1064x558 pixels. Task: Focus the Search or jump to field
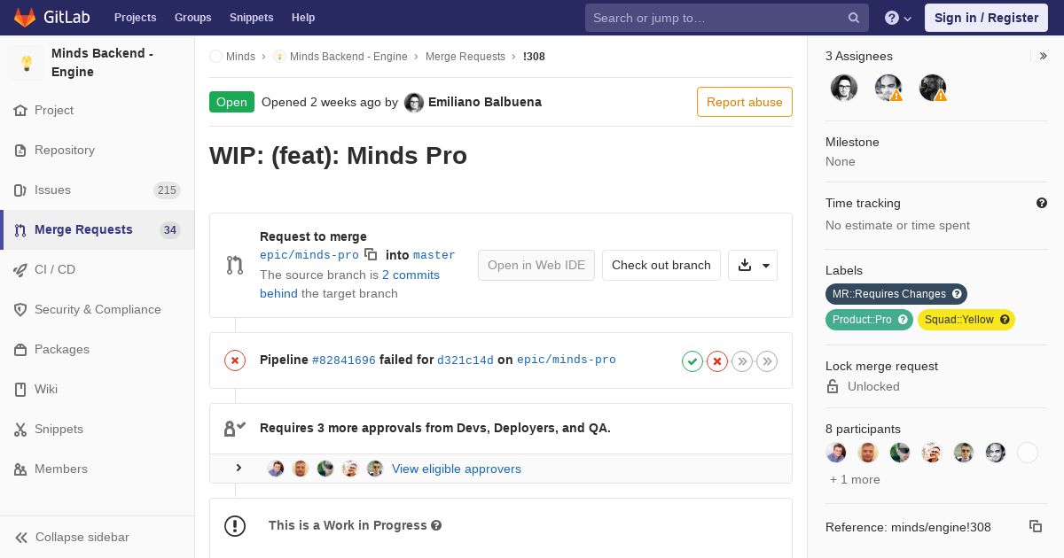click(727, 18)
